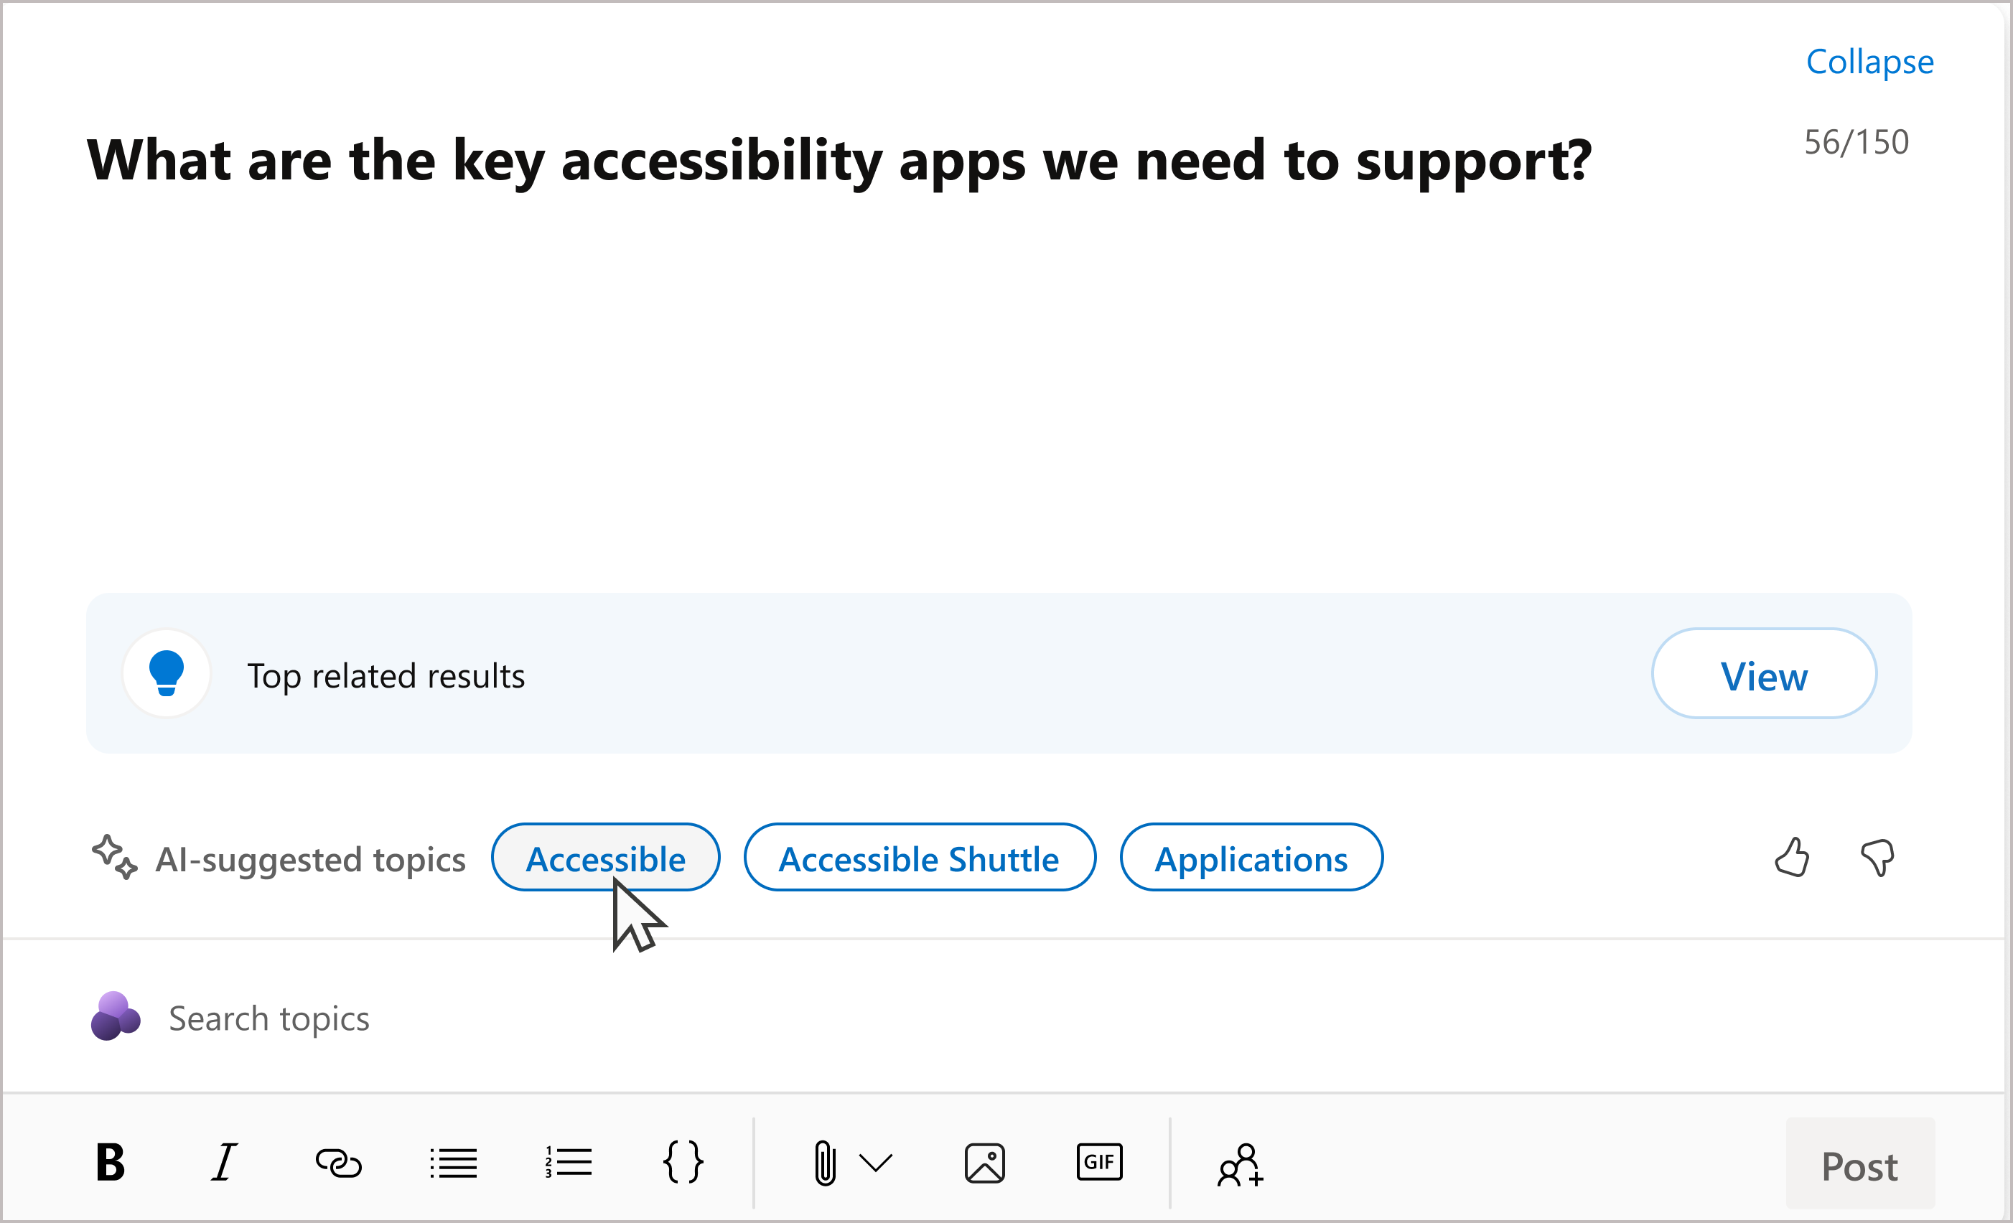
Task: Select the Applications AI-suggested topic
Action: pyautogui.click(x=1249, y=856)
